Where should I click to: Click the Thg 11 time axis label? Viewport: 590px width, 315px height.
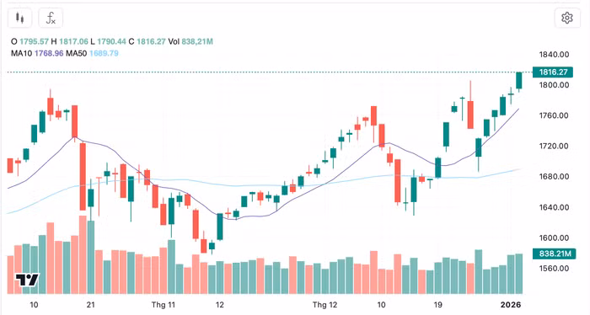tap(163, 305)
